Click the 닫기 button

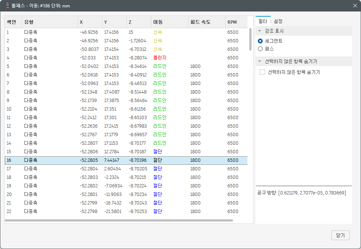click(340, 235)
